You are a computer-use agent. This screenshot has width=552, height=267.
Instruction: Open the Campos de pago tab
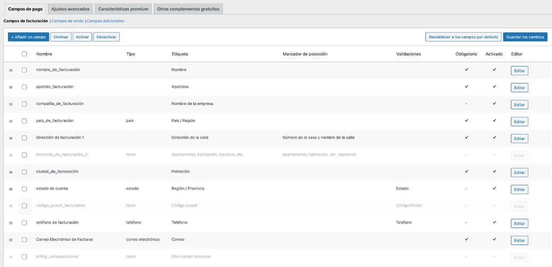pyautogui.click(x=25, y=9)
